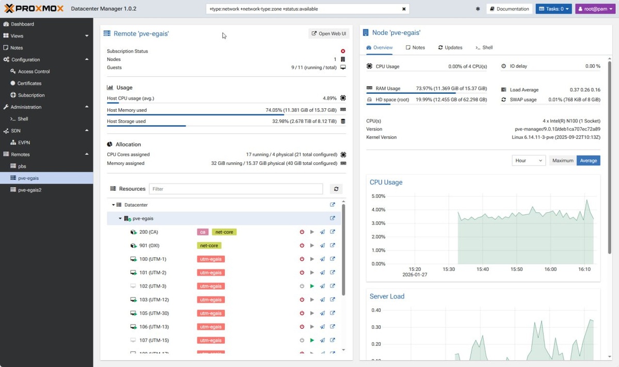
Task: Open guest 100 (UTM-1) external link icon
Action: (333, 259)
